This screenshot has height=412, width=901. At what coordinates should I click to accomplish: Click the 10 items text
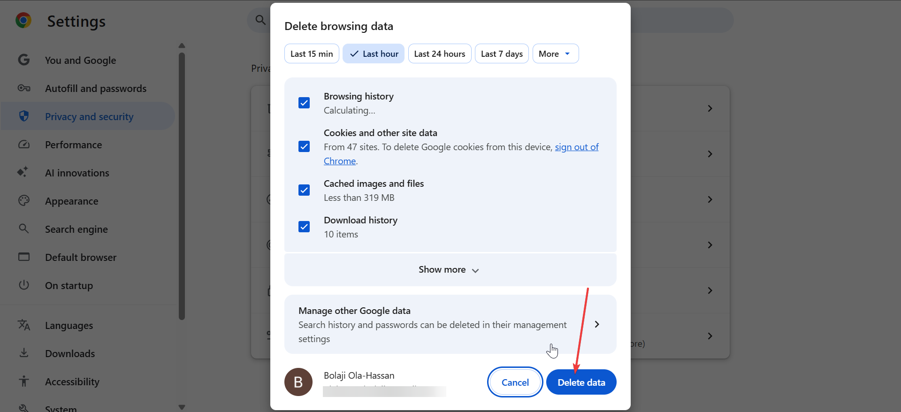(341, 234)
